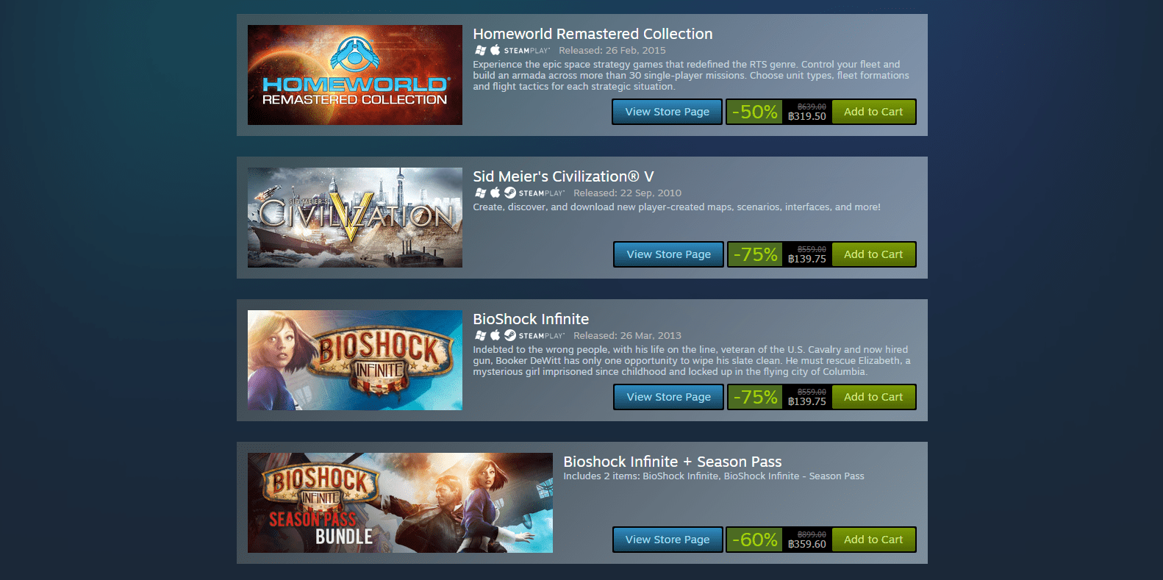
Task: Click Steam logo icon under BioShock Infinite
Action: [510, 335]
